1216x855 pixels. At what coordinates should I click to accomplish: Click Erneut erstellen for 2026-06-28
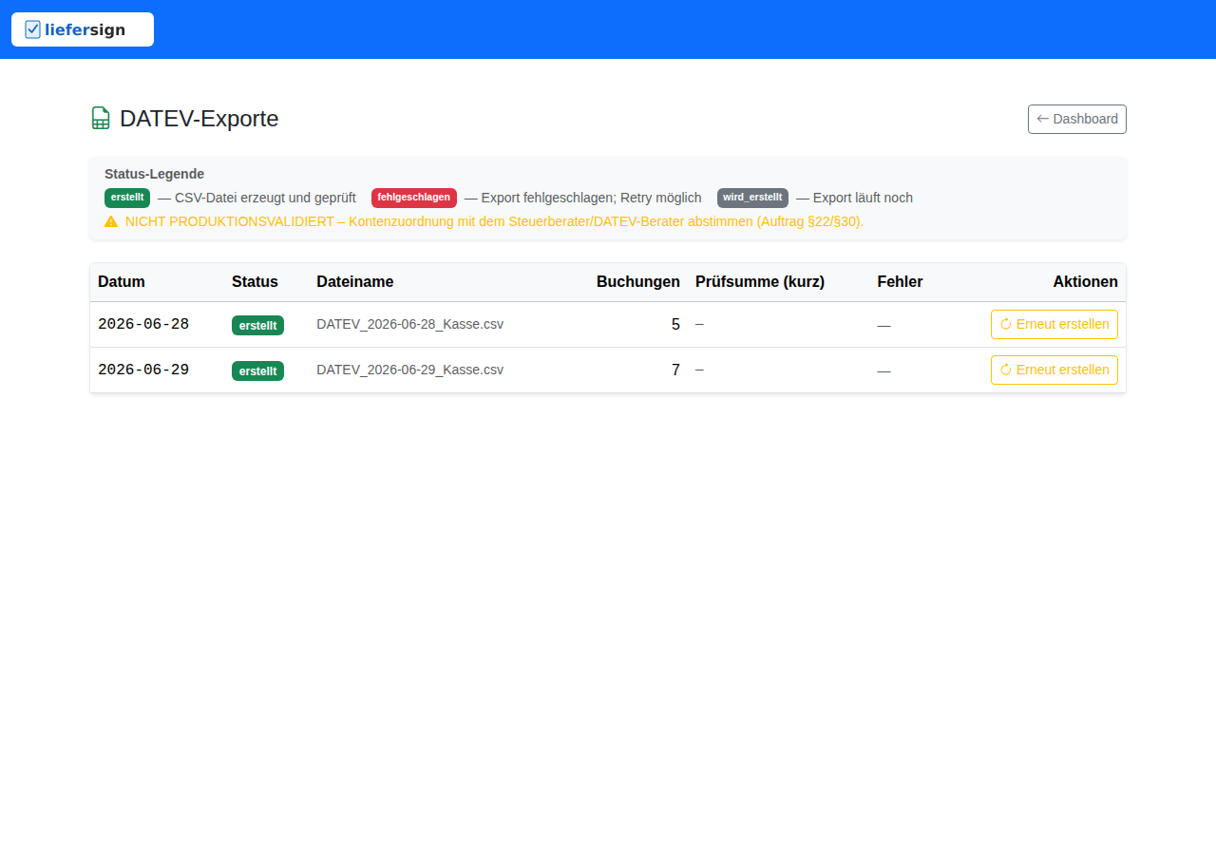coord(1054,324)
